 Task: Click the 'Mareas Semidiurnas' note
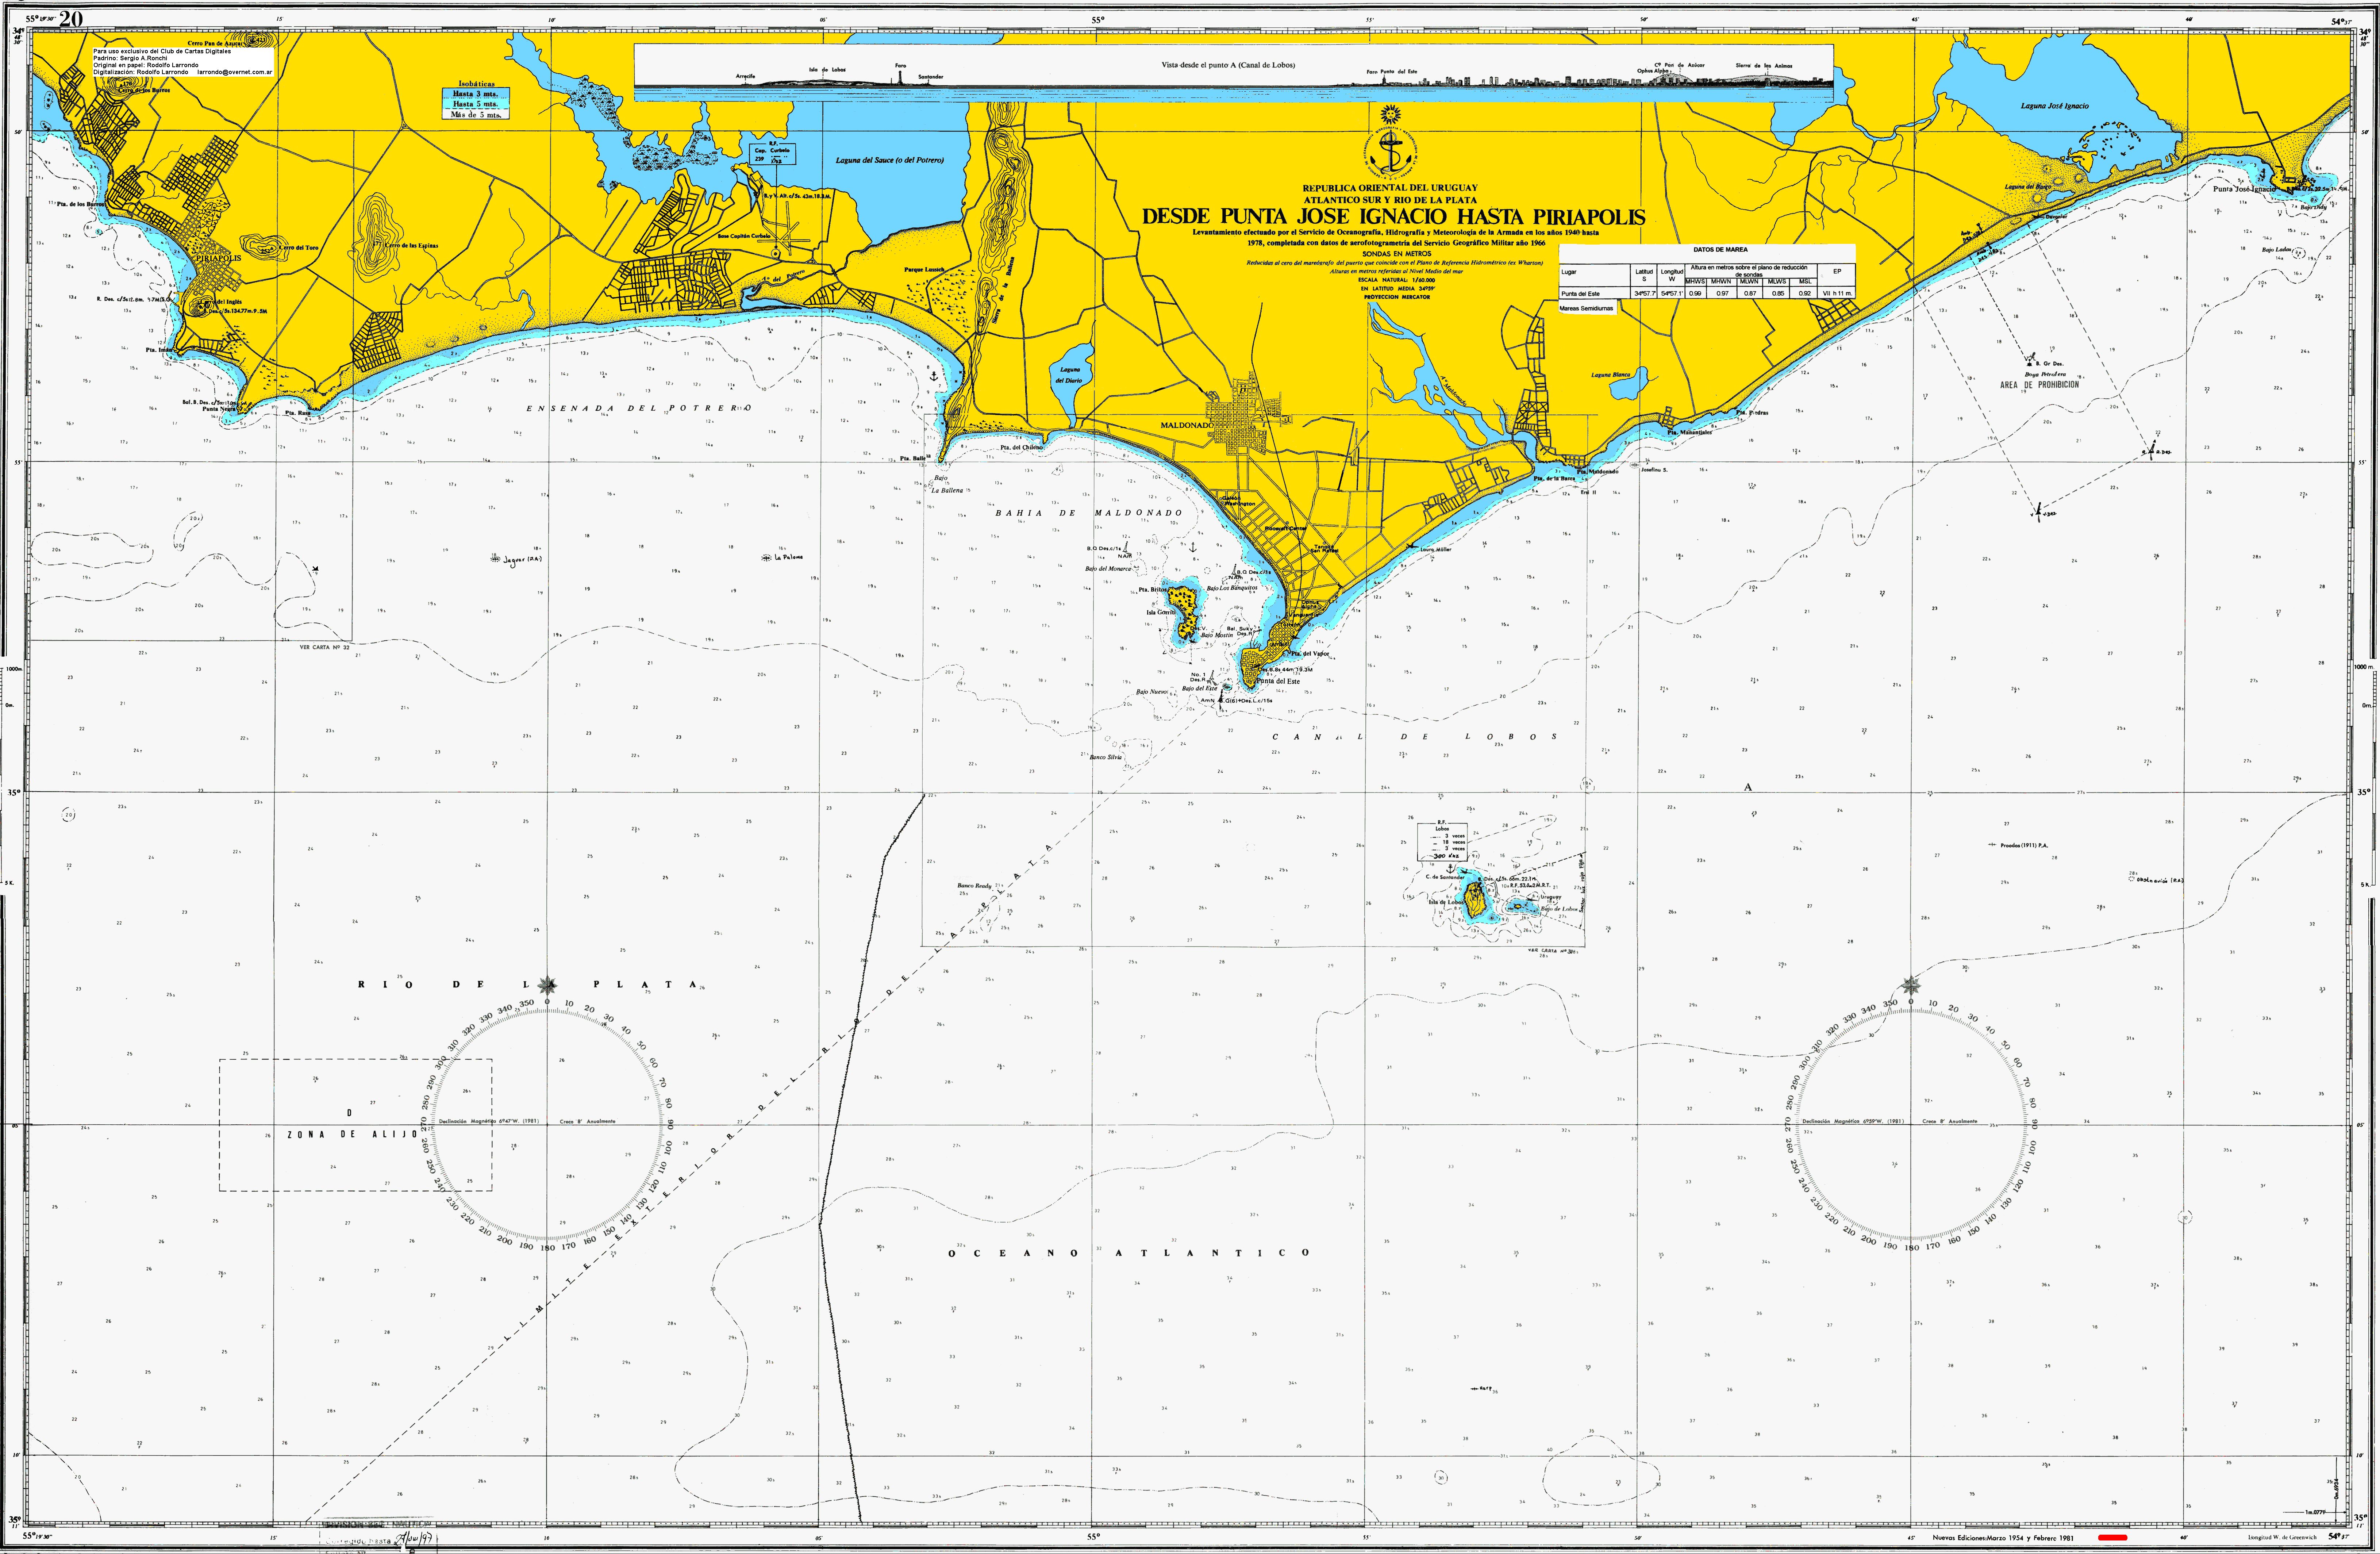(x=1587, y=309)
